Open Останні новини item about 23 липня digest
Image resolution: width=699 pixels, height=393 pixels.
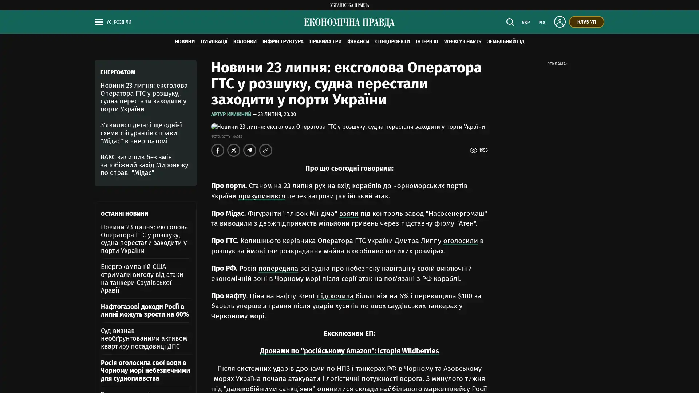click(145, 239)
